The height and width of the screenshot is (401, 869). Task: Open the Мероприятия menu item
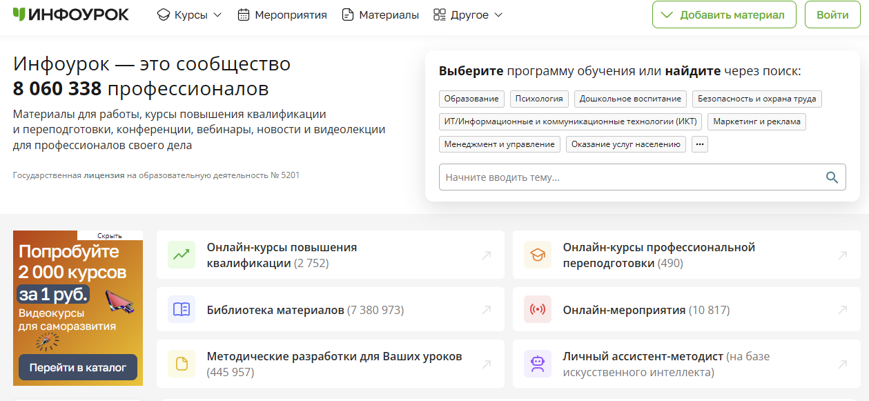click(x=282, y=14)
